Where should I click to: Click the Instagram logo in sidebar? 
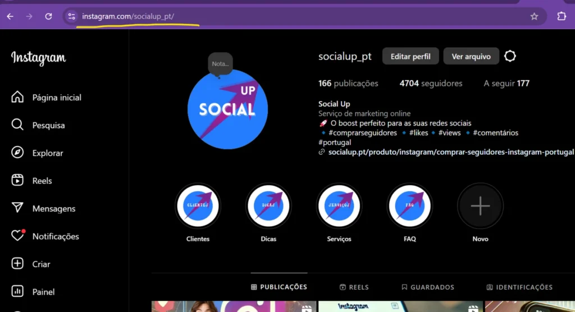[39, 58]
